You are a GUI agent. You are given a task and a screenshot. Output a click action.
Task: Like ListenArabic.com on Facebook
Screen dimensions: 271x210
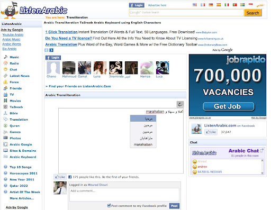click(211, 132)
